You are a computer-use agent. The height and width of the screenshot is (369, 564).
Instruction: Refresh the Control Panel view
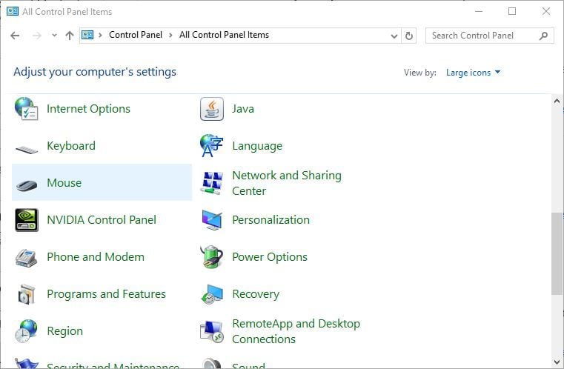(409, 36)
